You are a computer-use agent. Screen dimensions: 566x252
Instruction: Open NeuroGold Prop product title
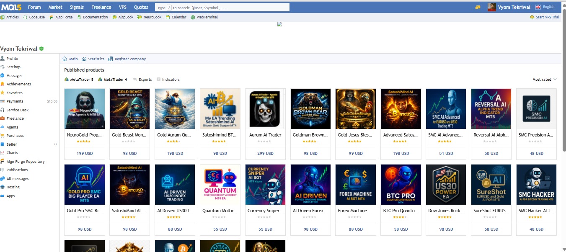pyautogui.click(x=85, y=135)
